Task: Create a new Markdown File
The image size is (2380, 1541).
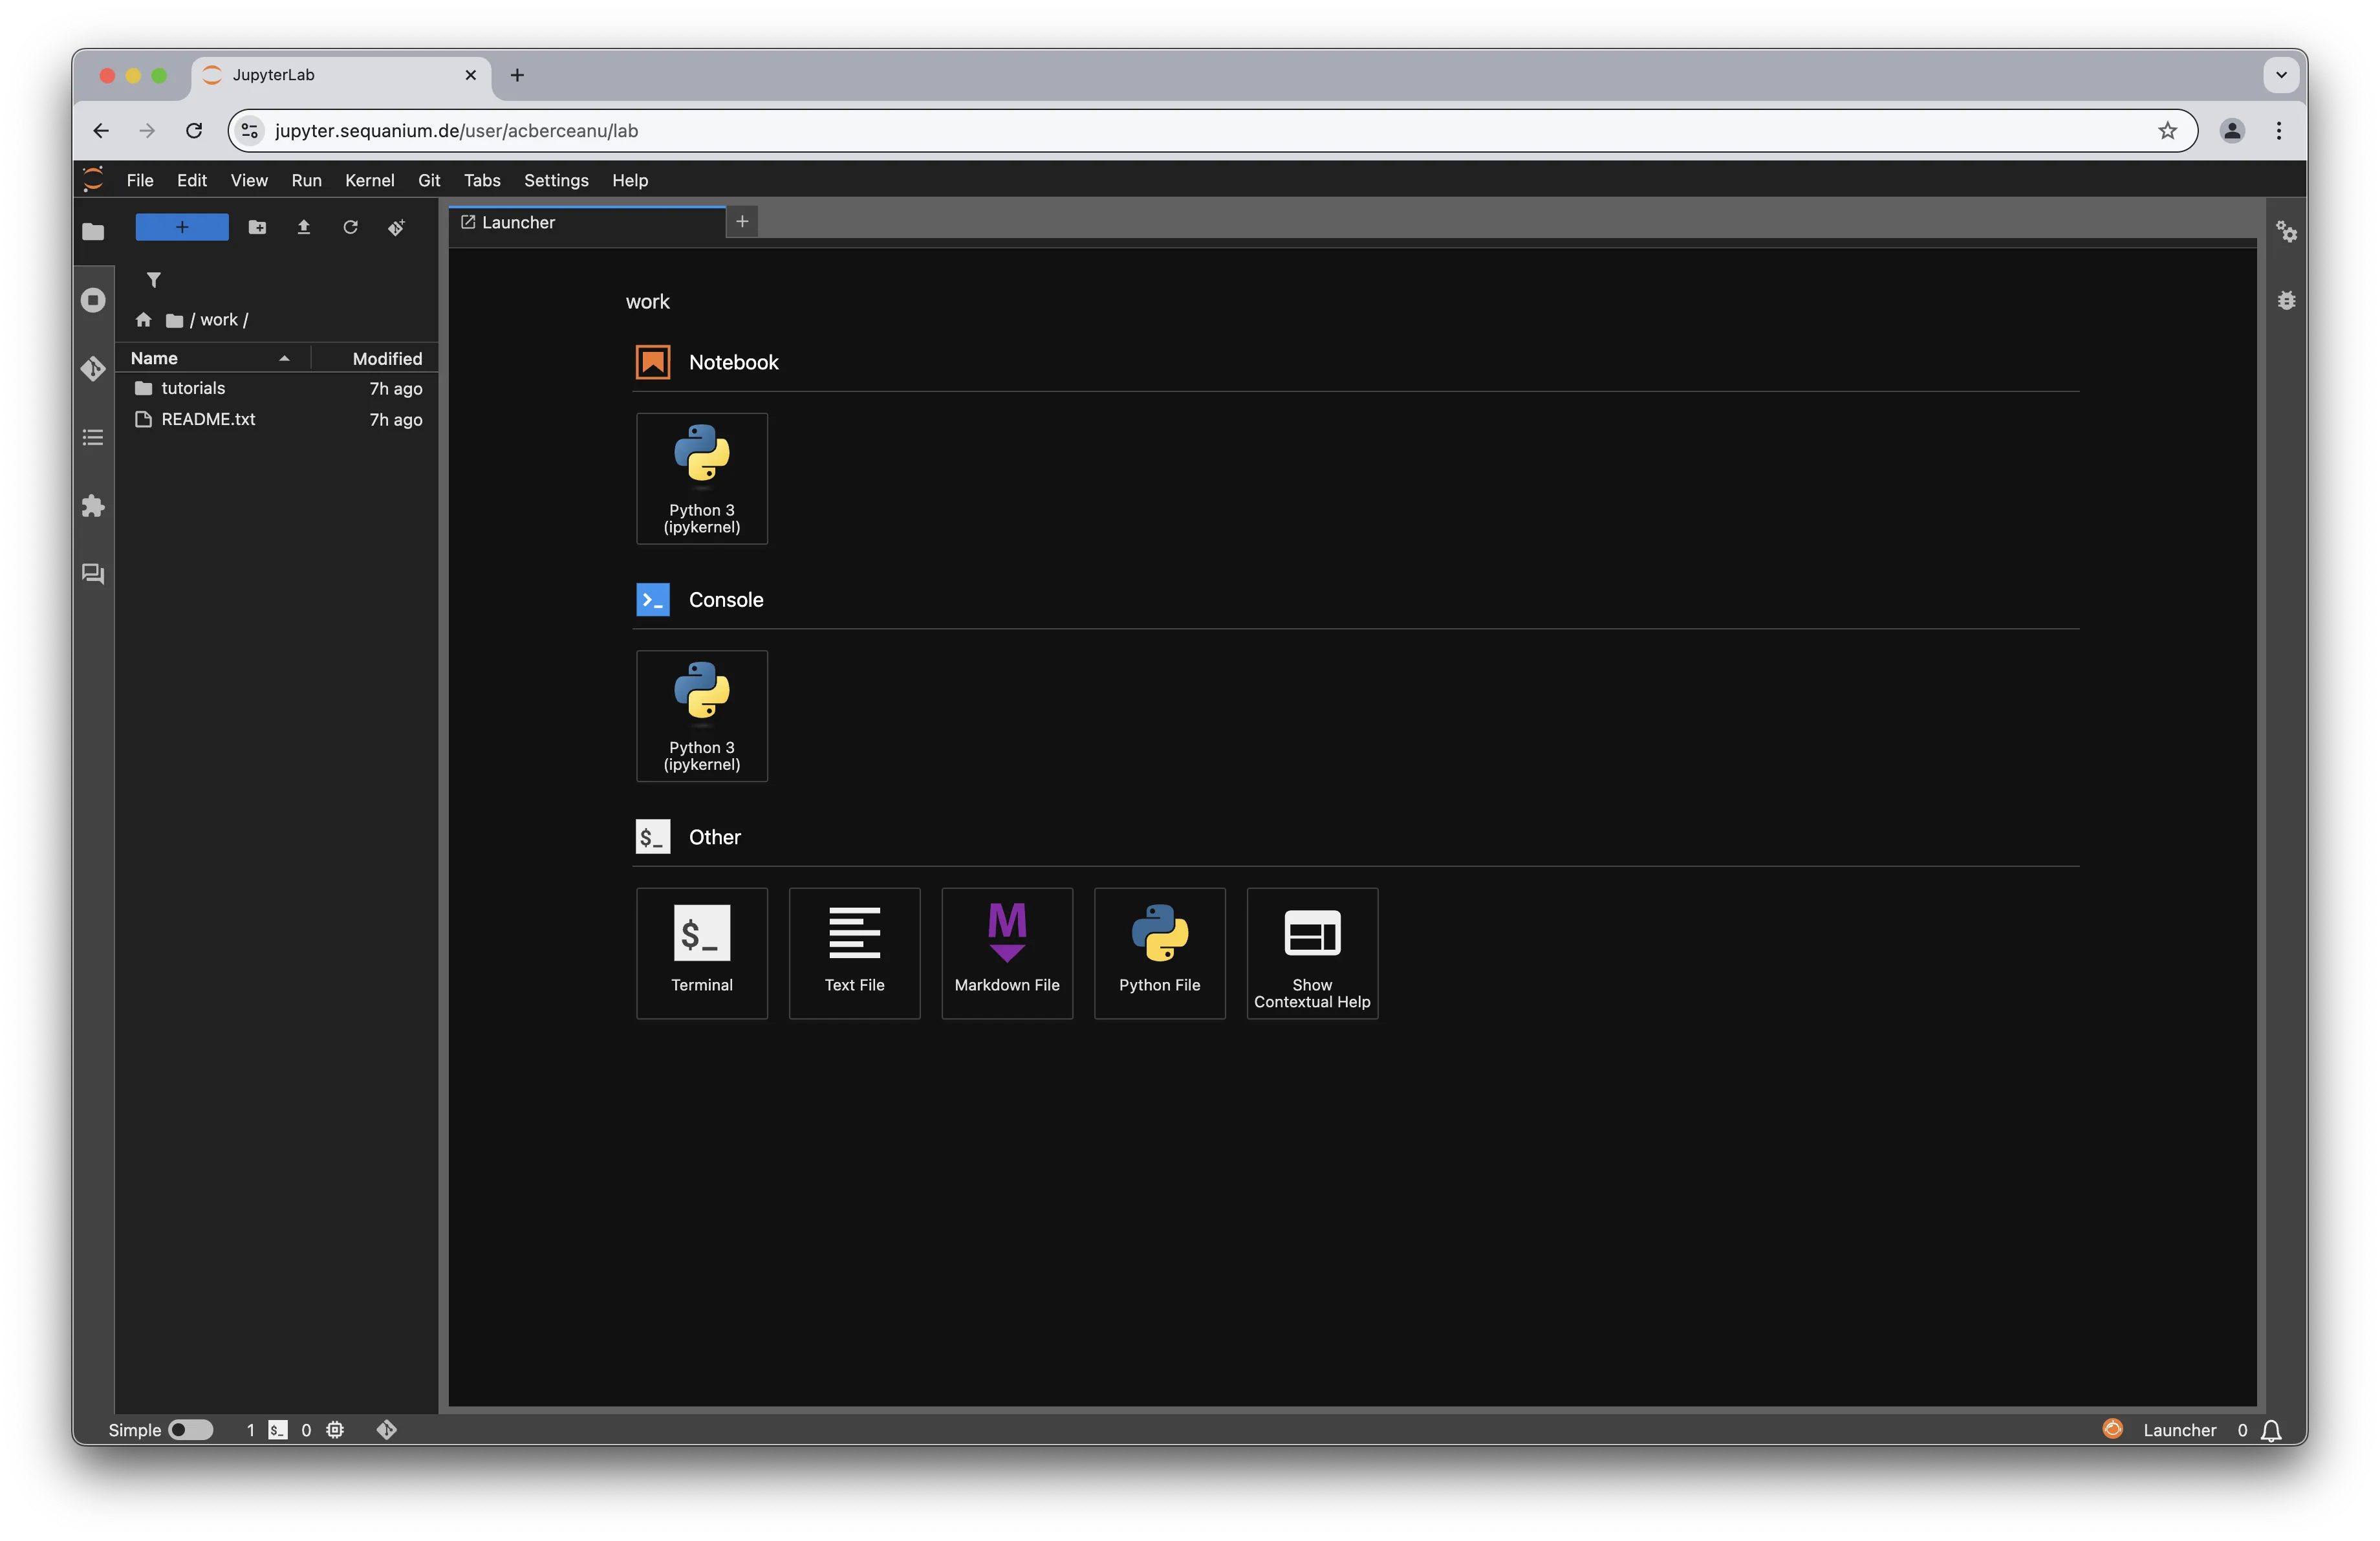Action: (1006, 952)
